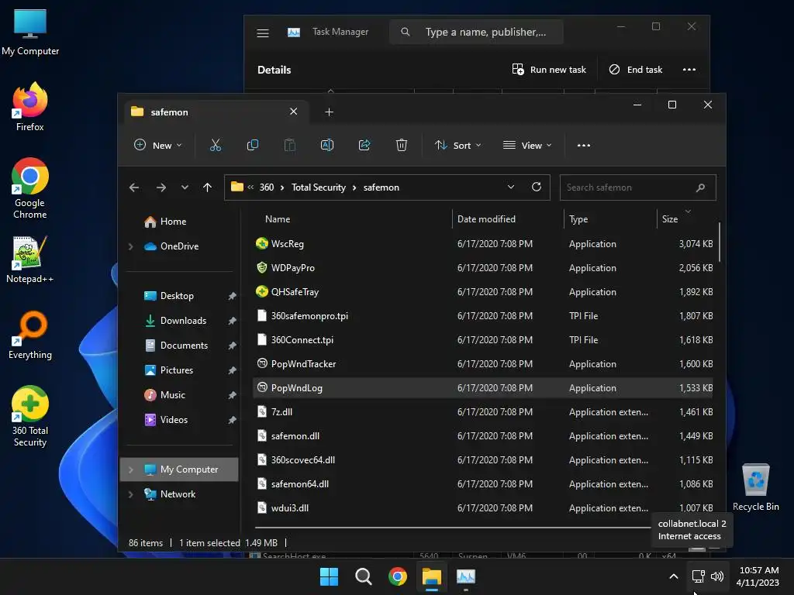
Task: Open Google Chrome desktop shortcut
Action: (30, 188)
